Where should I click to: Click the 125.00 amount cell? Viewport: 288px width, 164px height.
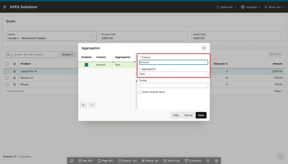coord(257,84)
